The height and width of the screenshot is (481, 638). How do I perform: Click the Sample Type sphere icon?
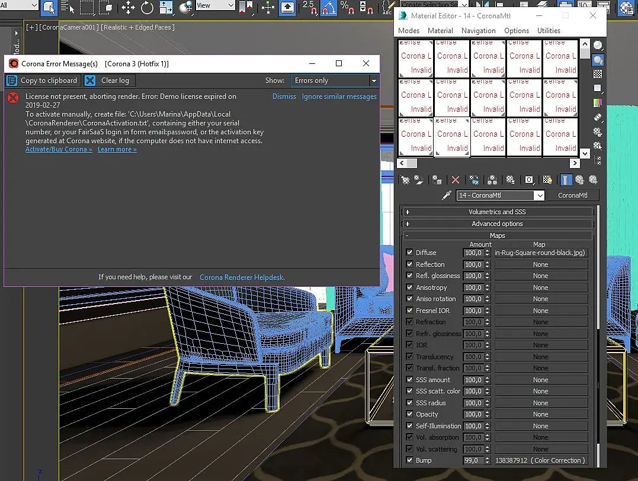coord(598,46)
